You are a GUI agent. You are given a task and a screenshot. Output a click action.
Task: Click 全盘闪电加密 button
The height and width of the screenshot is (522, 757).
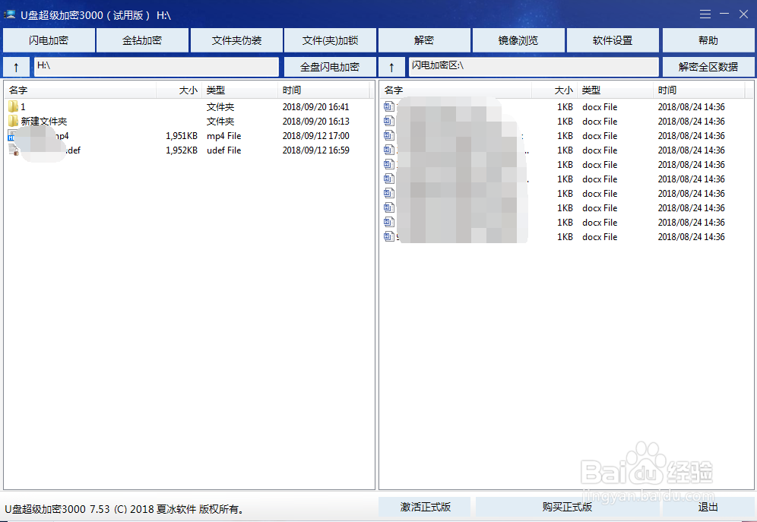click(x=330, y=67)
